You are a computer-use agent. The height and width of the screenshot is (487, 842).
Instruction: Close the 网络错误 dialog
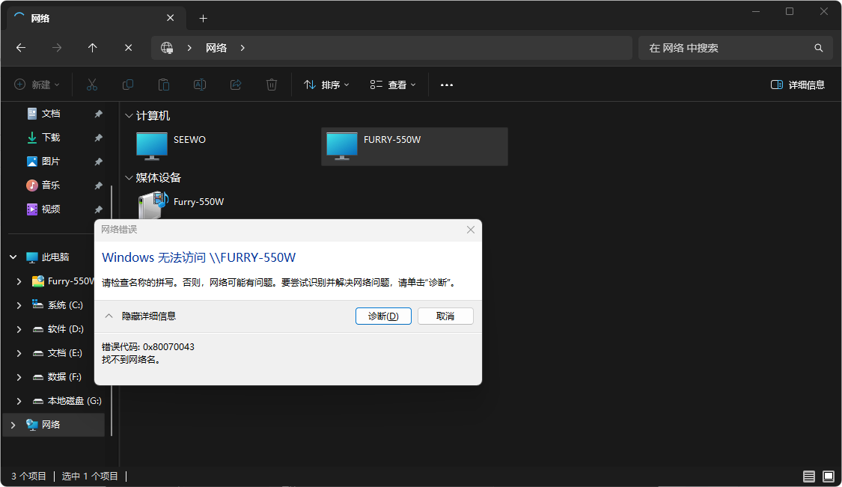tap(471, 230)
